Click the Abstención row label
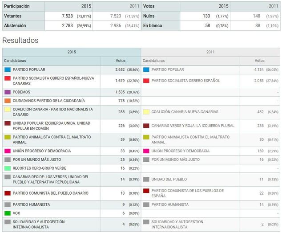This screenshot has height=233, width=282. (24, 25)
